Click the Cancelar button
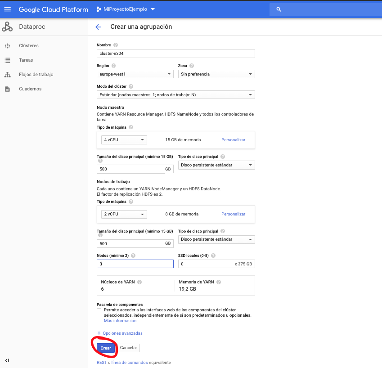The height and width of the screenshot is (368, 382). 129,348
